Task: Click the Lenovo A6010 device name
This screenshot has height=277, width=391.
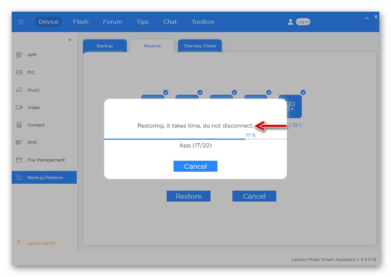Action: (x=41, y=243)
